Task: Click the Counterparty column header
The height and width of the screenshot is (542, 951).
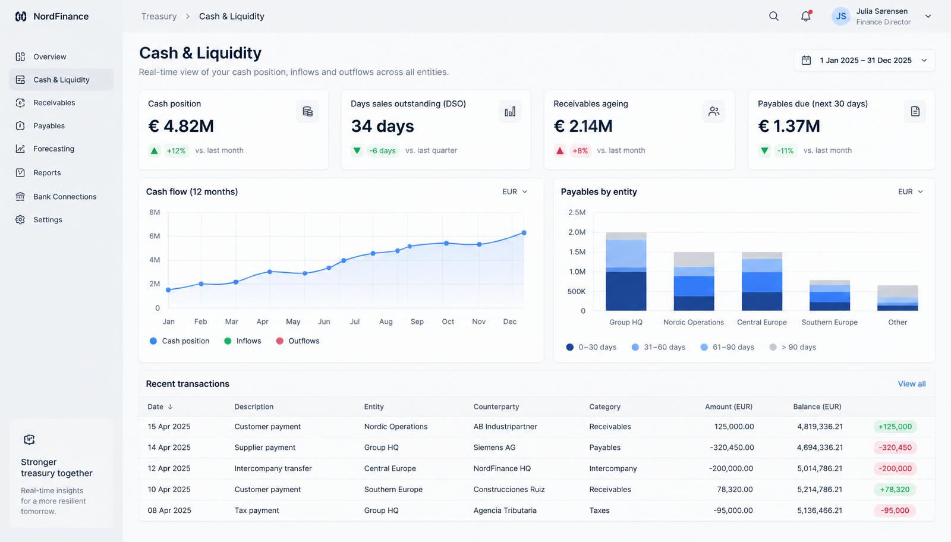Action: [496, 407]
